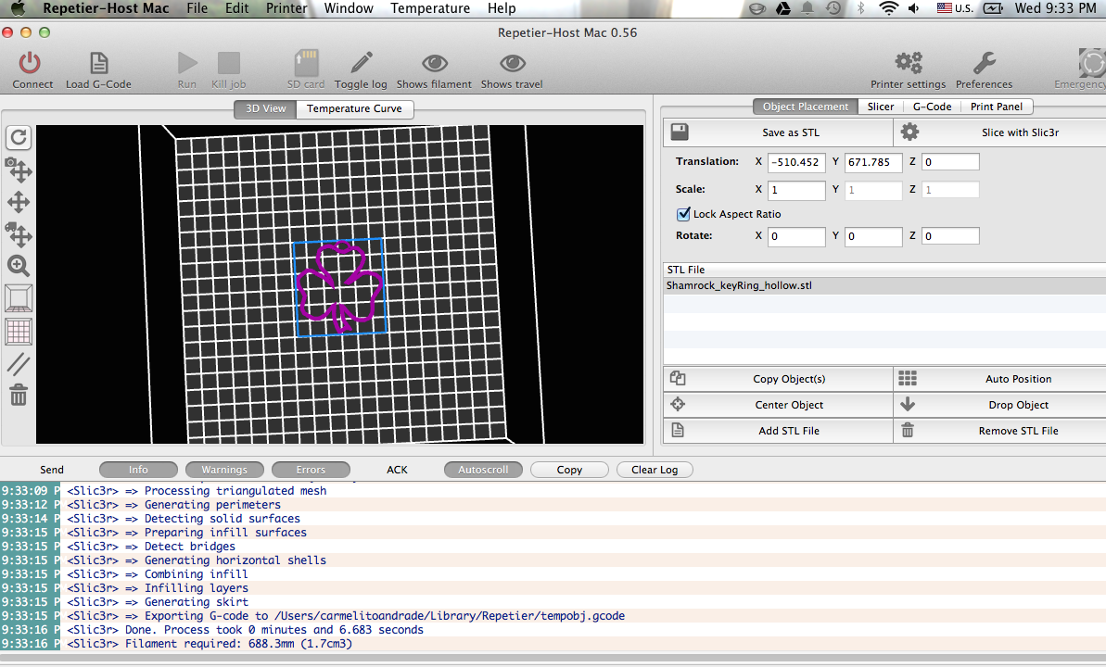Click the Translation Y input field

[x=873, y=162]
